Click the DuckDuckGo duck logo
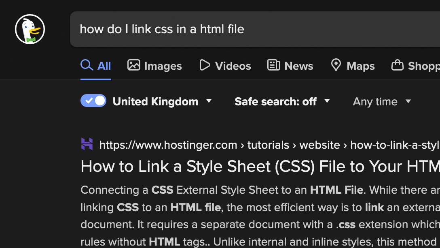This screenshot has height=248, width=440. 30,29
